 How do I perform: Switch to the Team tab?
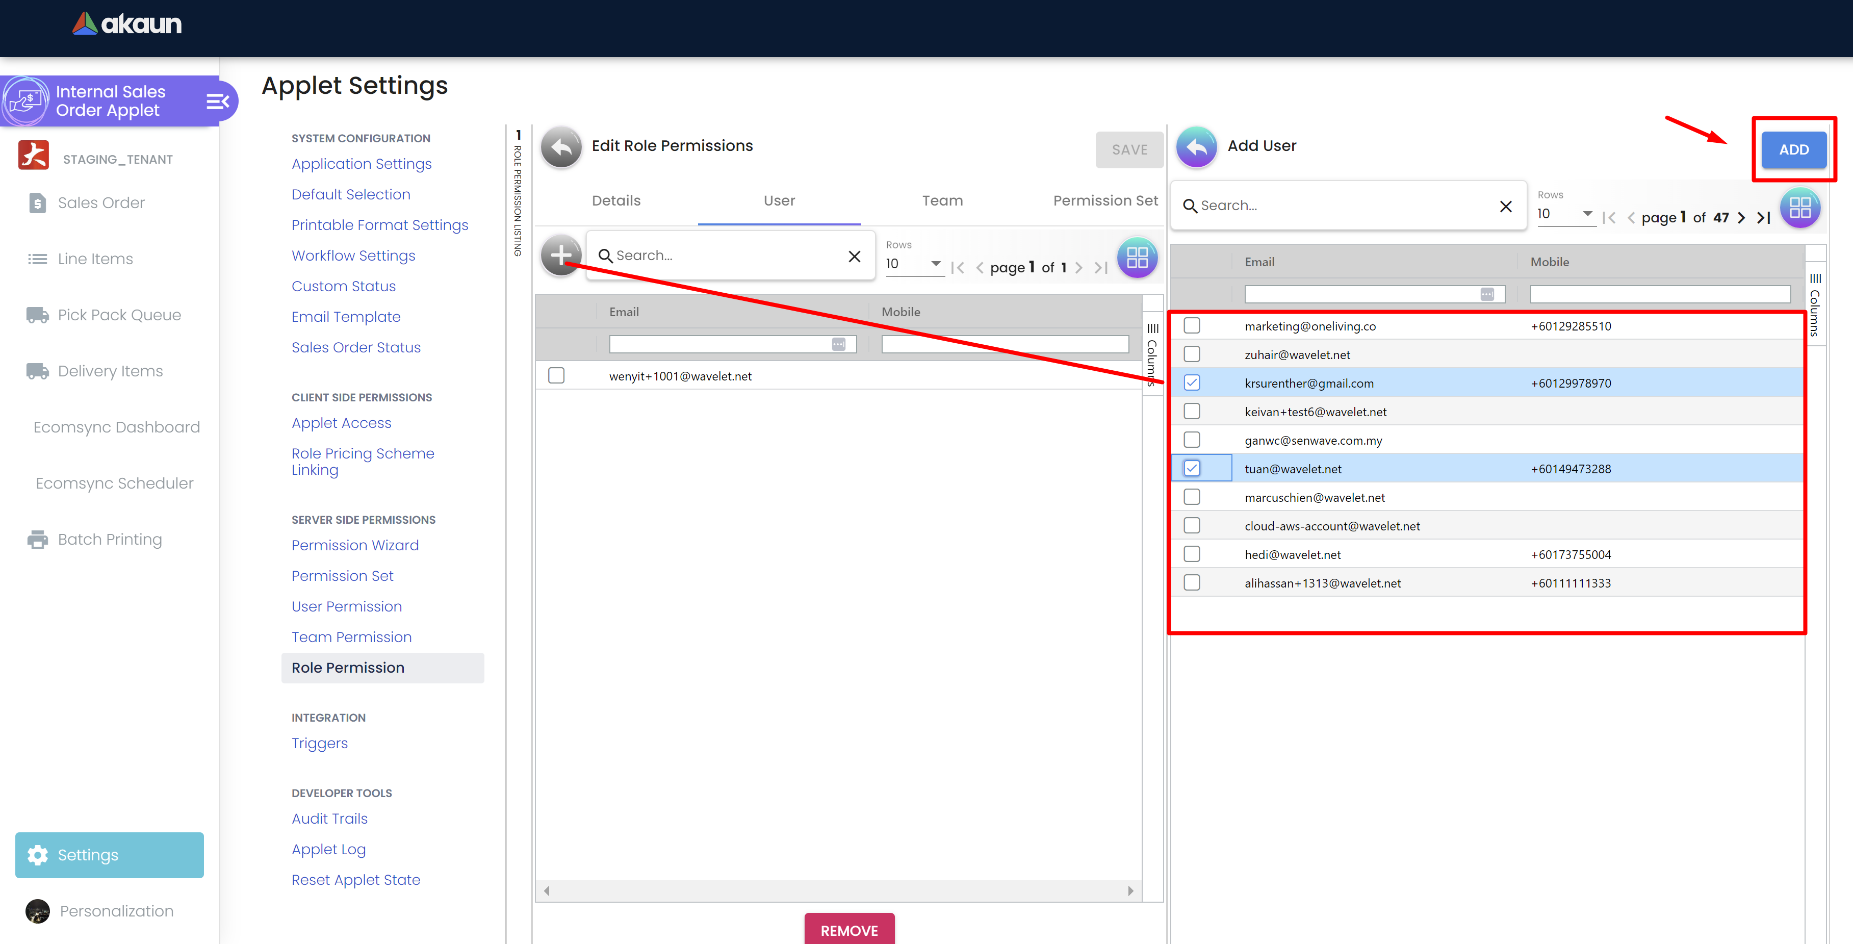942,201
